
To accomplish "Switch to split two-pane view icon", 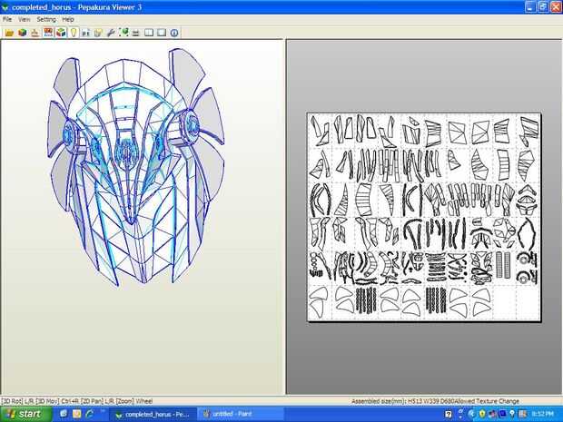I will (x=149, y=33).
